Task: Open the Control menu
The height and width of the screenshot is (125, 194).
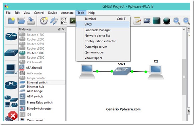Action: point(39,13)
